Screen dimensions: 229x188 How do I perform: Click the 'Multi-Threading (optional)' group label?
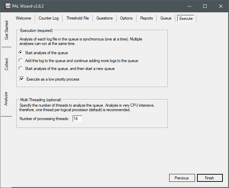click(41, 100)
